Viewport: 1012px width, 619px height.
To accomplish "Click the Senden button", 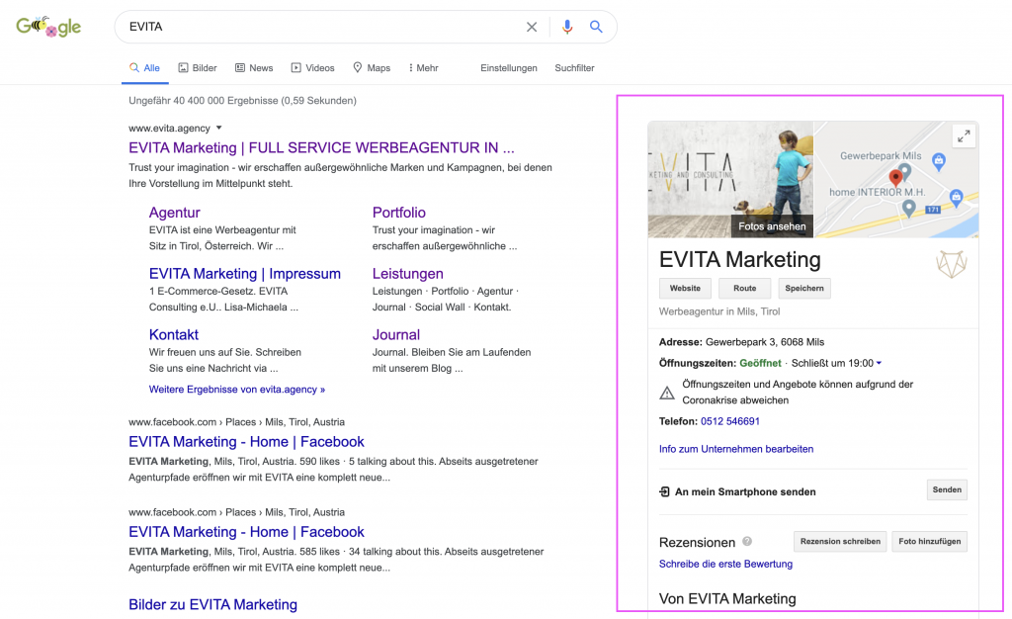I will 947,489.
